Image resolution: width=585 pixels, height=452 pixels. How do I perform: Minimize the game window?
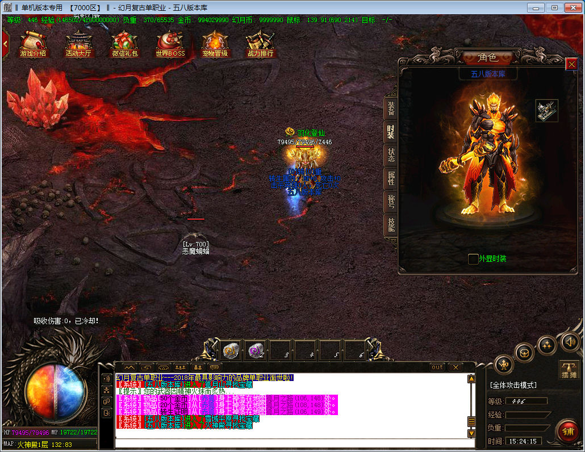pos(536,7)
